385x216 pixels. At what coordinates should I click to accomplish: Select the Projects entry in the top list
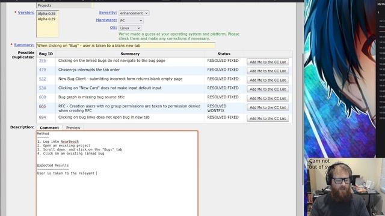pos(45,5)
